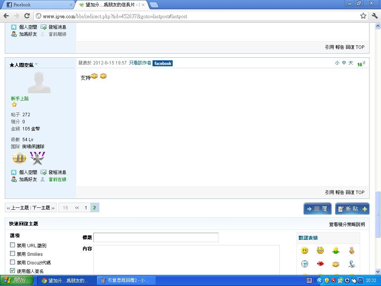381x286 pixels.
Task: Click the input method icon in tray
Action: (x=309, y=280)
